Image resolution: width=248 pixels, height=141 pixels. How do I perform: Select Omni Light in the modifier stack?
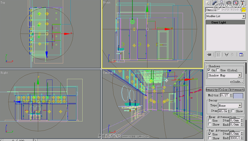pos(225,23)
